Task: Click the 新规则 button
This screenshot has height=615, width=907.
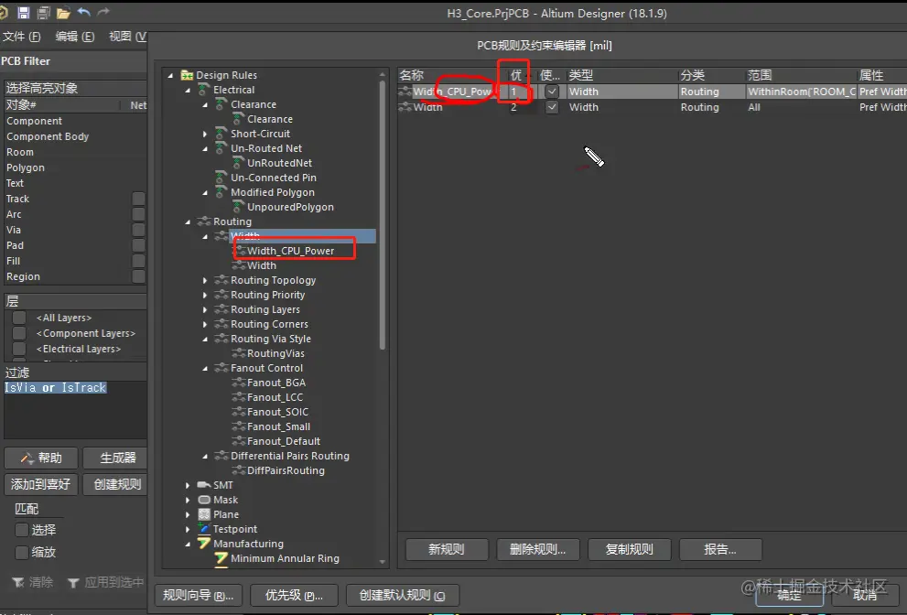Action: [447, 549]
